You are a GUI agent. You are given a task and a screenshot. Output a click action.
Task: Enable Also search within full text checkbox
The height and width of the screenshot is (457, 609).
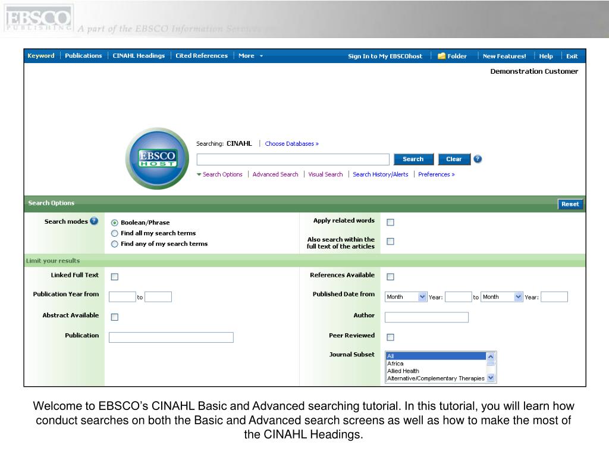390,242
